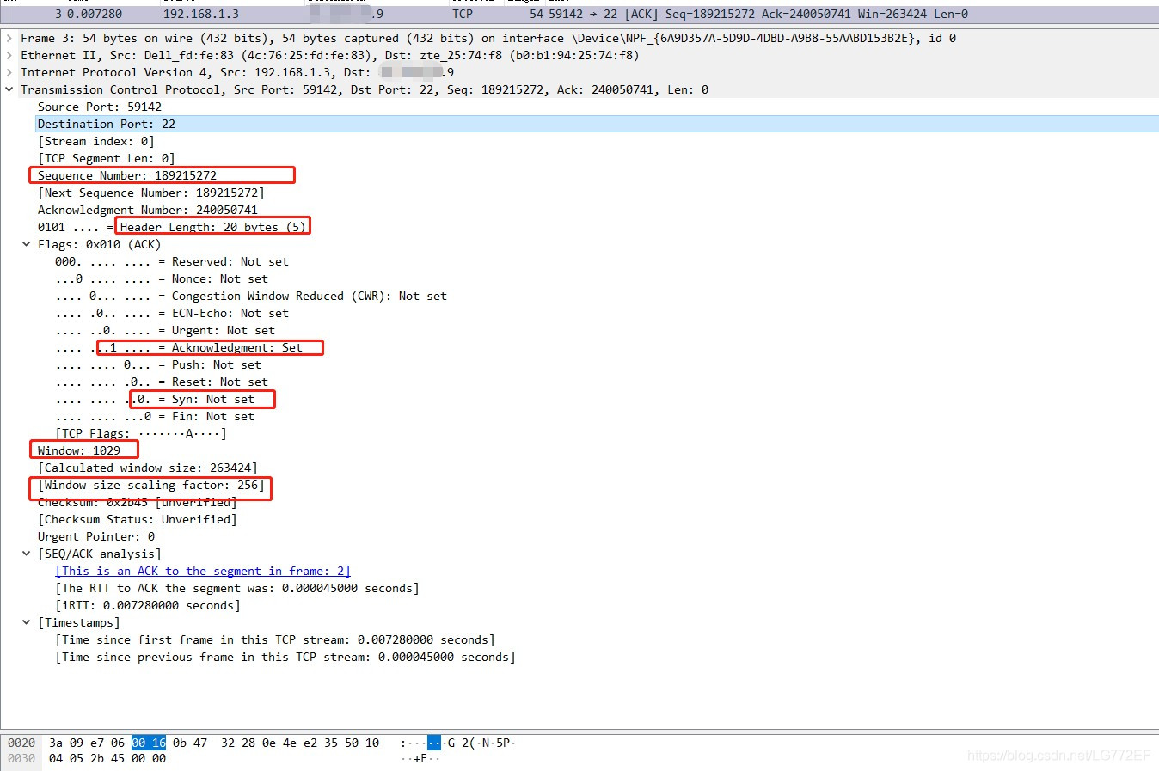Click highlighted hex bytes 00 16
Image resolution: width=1159 pixels, height=771 pixels.
(x=149, y=743)
